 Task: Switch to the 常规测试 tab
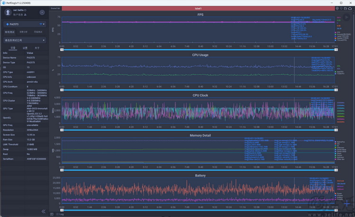pos(10,32)
